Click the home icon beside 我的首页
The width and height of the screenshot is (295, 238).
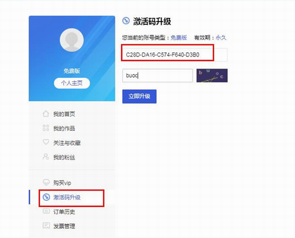coord(46,114)
